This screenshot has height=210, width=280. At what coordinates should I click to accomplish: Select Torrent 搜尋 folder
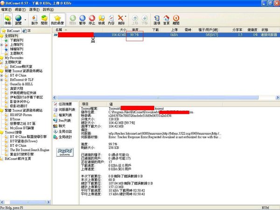click(13, 133)
